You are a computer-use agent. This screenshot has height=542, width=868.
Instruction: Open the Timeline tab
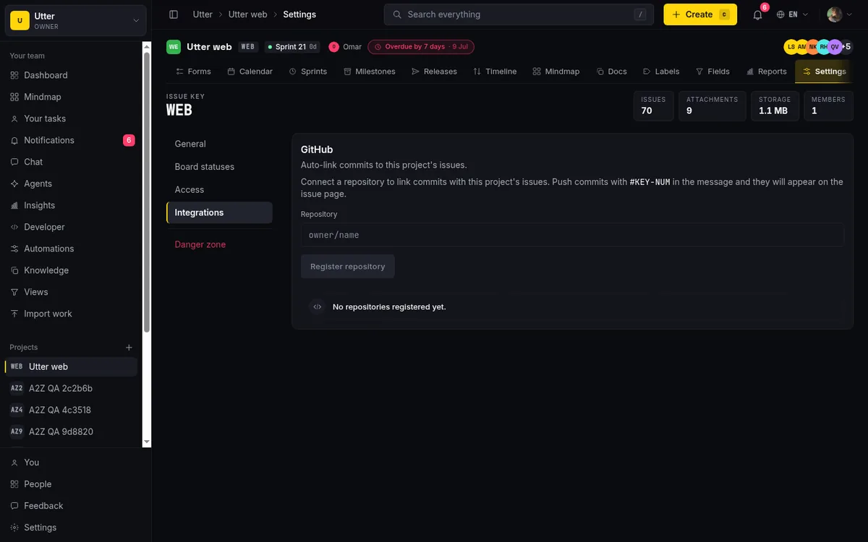click(x=495, y=72)
